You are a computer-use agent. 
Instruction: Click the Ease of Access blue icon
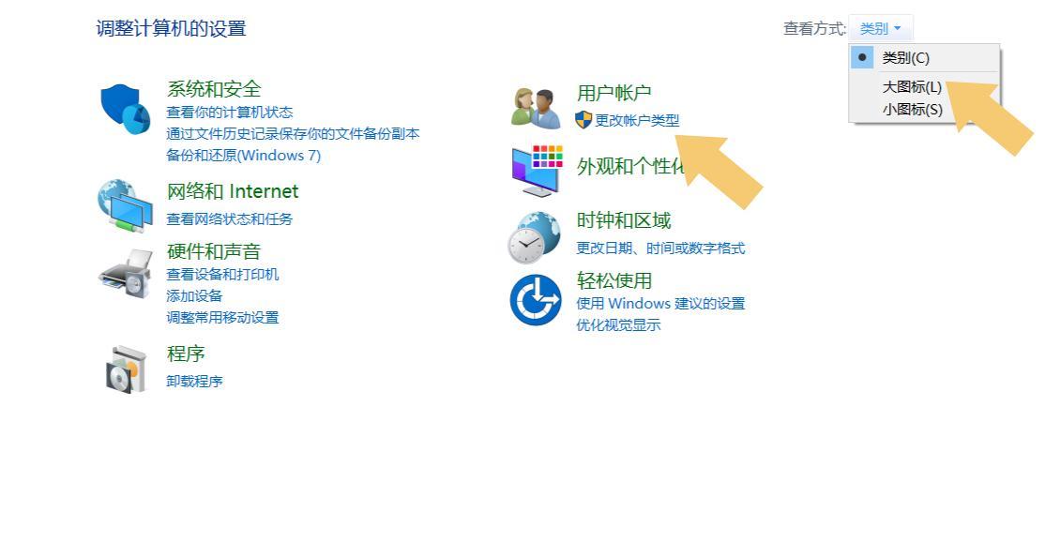[x=536, y=300]
